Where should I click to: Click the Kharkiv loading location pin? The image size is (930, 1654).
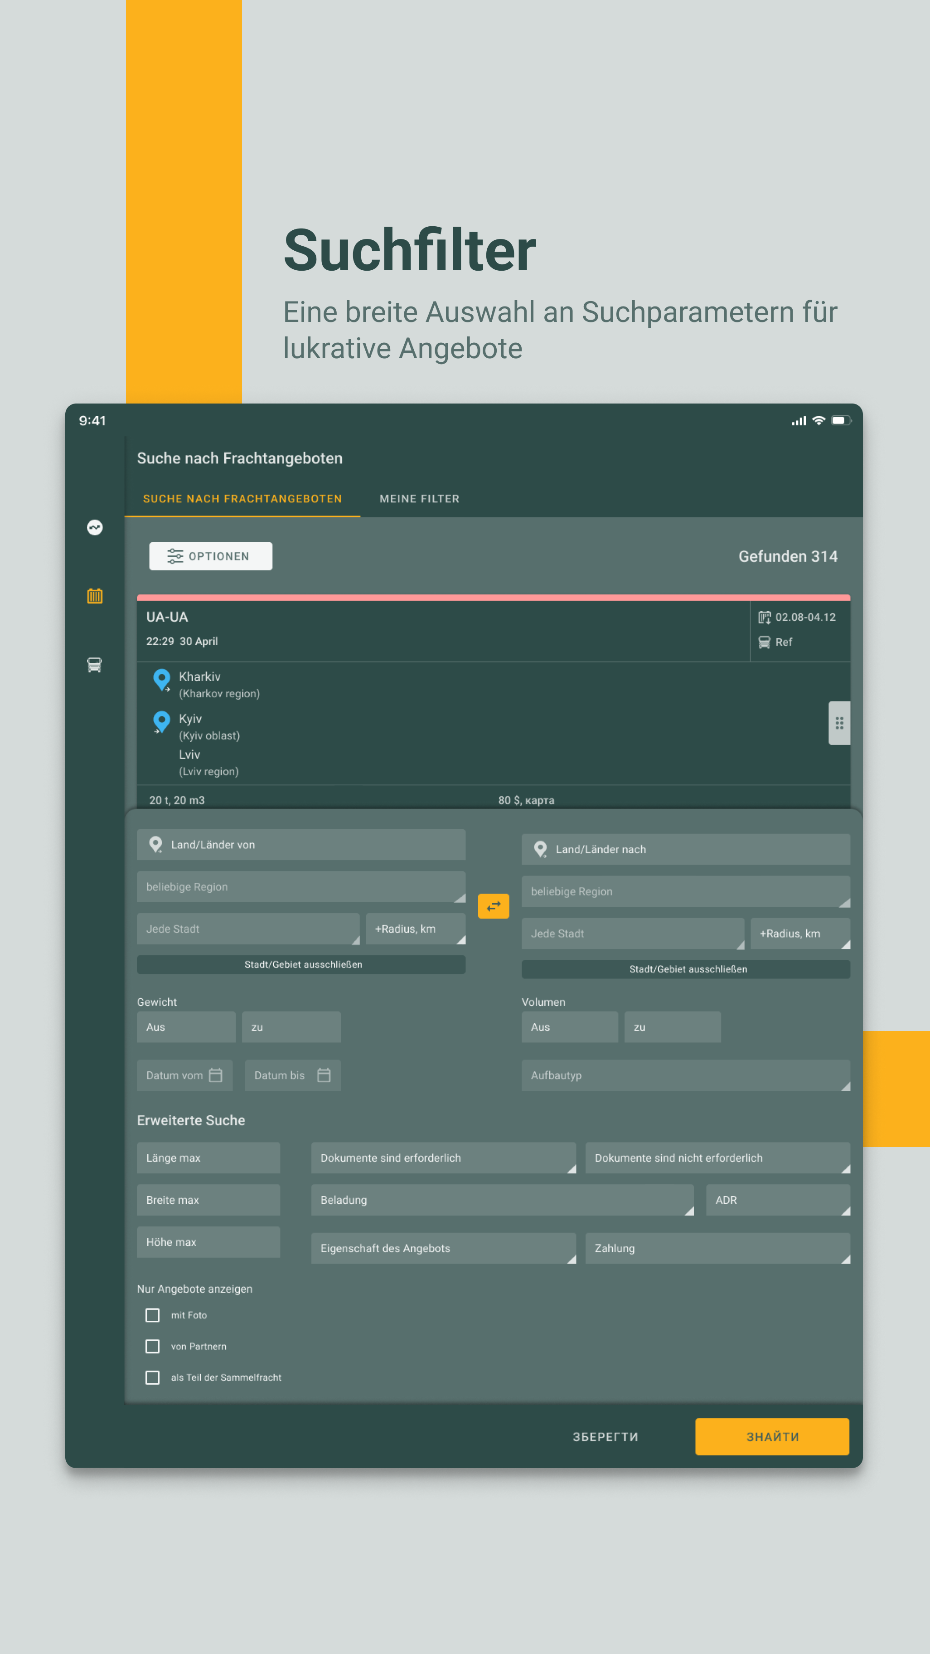pyautogui.click(x=162, y=680)
